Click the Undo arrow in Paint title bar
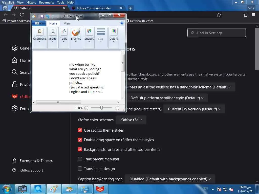This screenshot has width=259, height=194. point(48,16)
